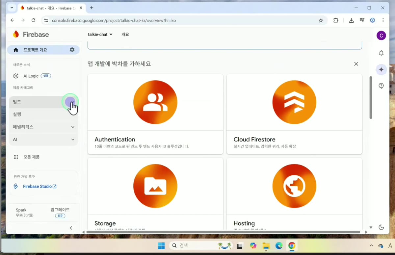Screen dimensions: 395x255
Task: Dismiss the '앱 개발에 박차를 가하세요' section
Action: (356, 64)
